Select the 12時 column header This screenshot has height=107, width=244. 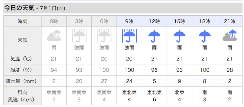[154, 21]
